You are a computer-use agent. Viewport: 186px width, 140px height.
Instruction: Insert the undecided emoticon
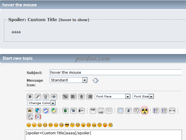pos(100,125)
